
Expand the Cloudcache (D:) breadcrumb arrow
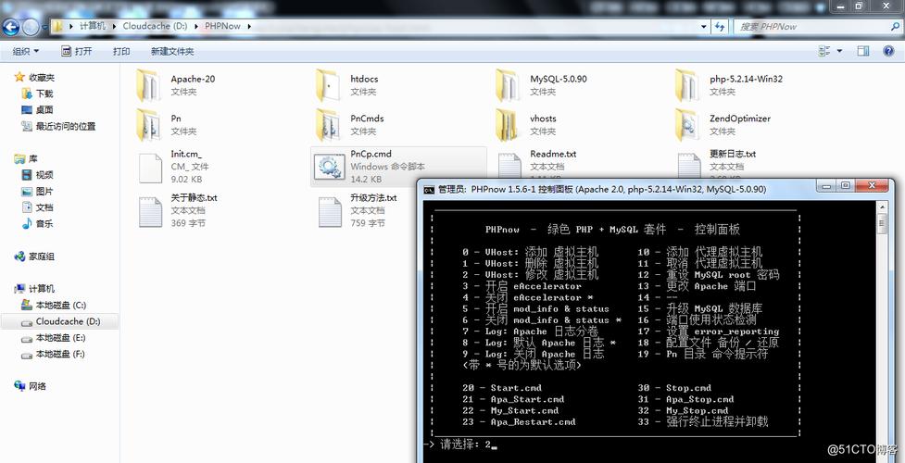click(196, 26)
